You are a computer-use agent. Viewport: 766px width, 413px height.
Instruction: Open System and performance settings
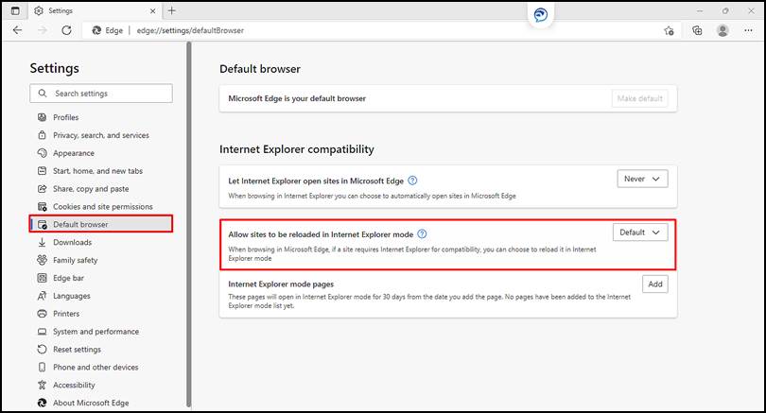(x=96, y=332)
